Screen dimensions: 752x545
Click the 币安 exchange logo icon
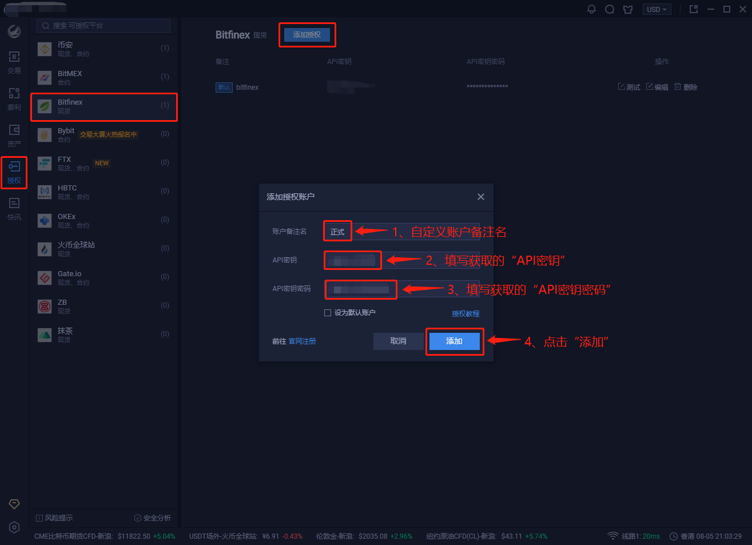pos(45,49)
